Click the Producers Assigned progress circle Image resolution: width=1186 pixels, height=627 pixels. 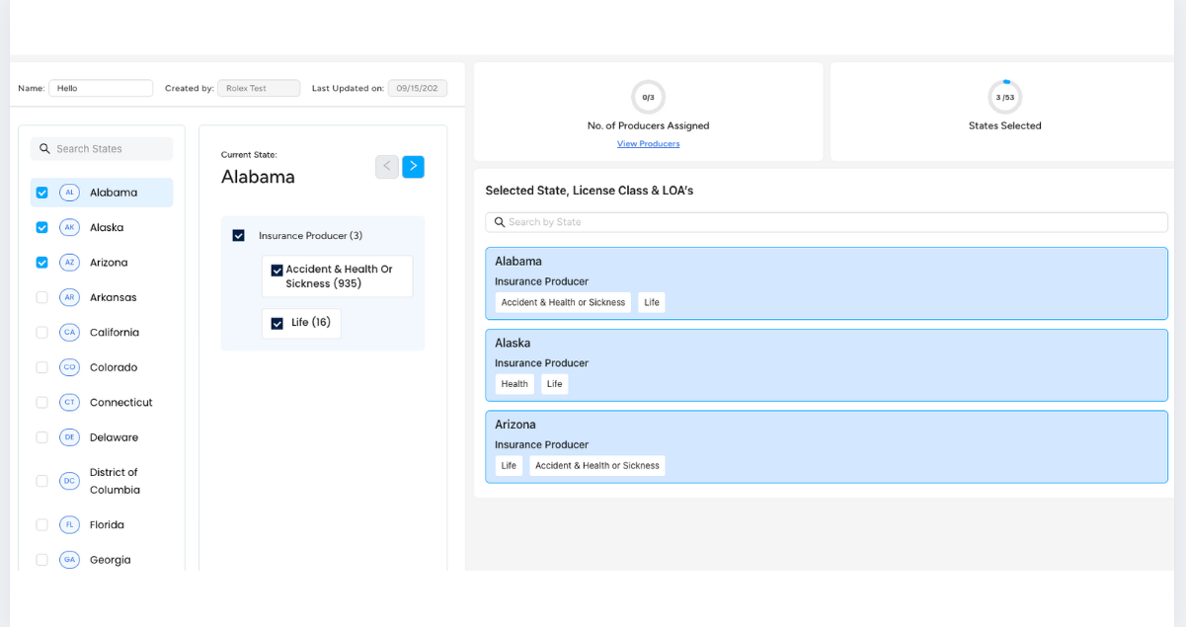tap(648, 97)
